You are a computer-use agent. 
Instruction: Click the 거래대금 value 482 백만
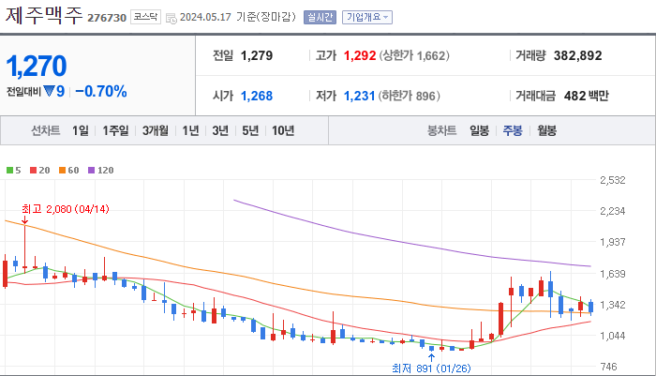point(586,96)
